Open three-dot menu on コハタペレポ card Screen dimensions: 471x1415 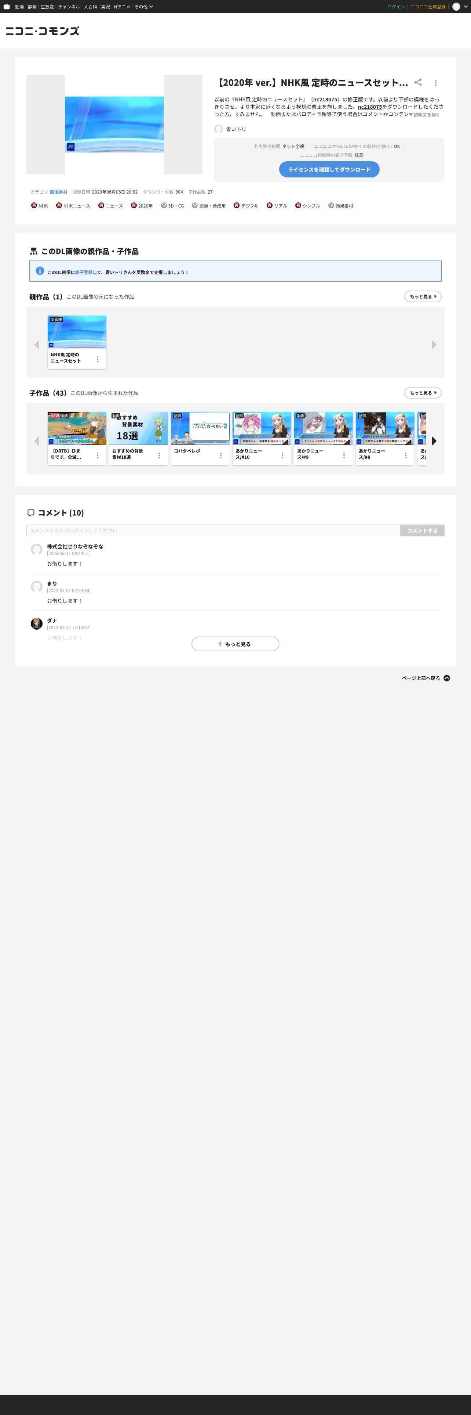(220, 456)
